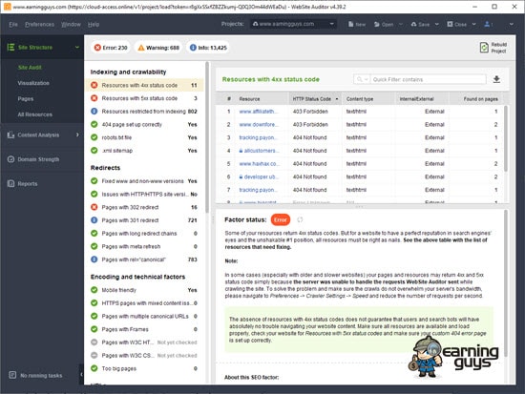This screenshot has width=525, height=394.
Task: Expand the far-right toolbar dropdown arrow
Action: click(x=512, y=24)
